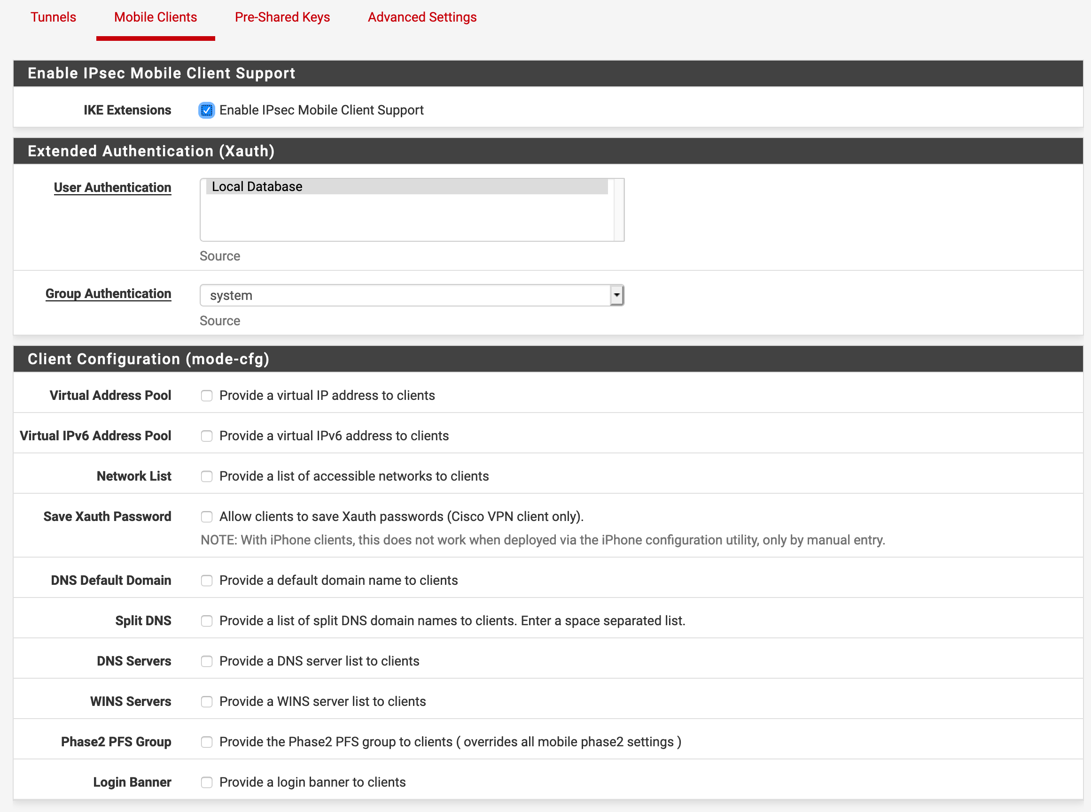This screenshot has width=1091, height=812.
Task: Open the Tunnels tab
Action: 53,17
